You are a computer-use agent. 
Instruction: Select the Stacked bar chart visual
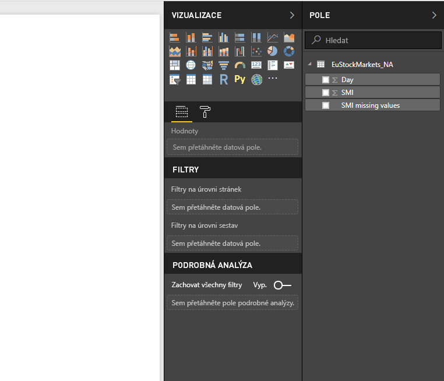(x=174, y=37)
